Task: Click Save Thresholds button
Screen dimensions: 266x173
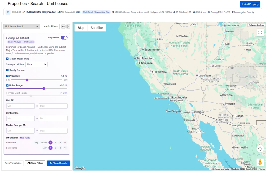Action: (13, 163)
